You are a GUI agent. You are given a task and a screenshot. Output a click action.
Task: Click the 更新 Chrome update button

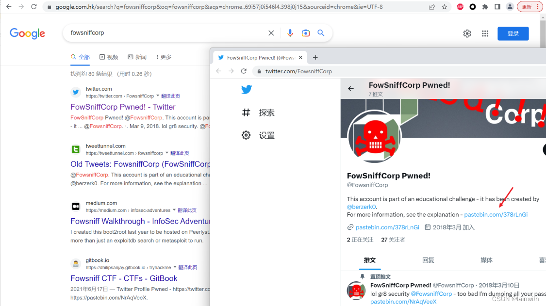[527, 7]
